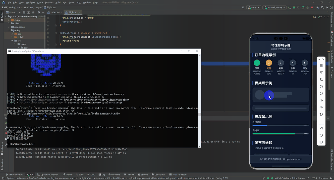Click the 处理进度 progress bar in emulator
334x180 pixels.
[281, 125]
